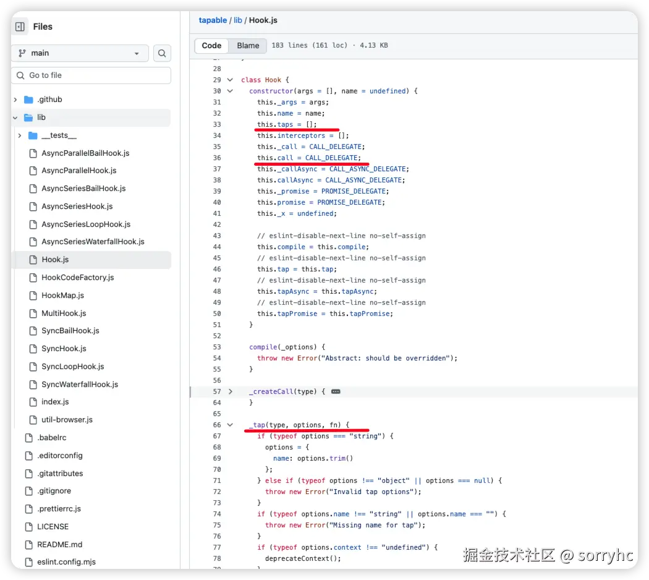The height and width of the screenshot is (580, 649).
Task: Click the .prettierrc.js file icon
Action: pos(29,508)
